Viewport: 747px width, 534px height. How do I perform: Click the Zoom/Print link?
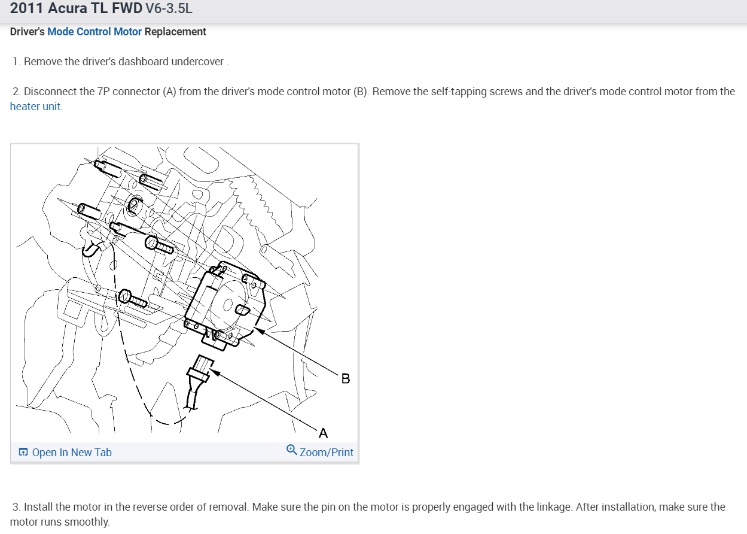tap(327, 453)
